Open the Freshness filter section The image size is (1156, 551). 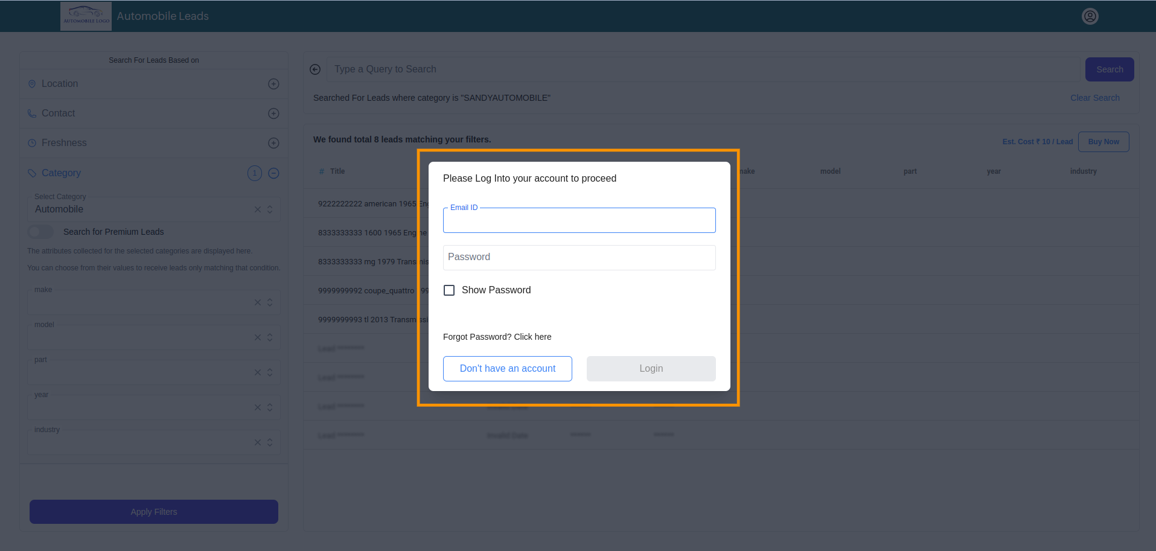point(154,143)
